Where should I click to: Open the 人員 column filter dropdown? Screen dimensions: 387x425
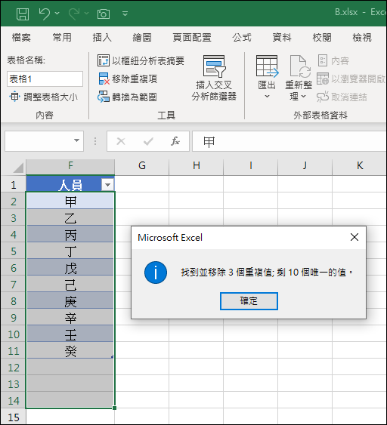pos(107,185)
